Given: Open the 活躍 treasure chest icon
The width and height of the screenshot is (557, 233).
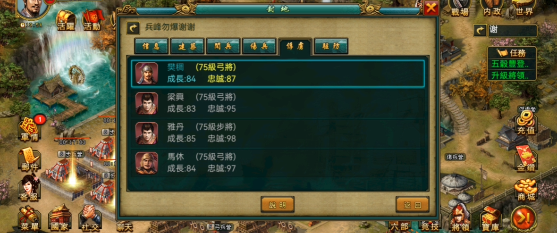Looking at the screenshot, I should click(x=66, y=20).
